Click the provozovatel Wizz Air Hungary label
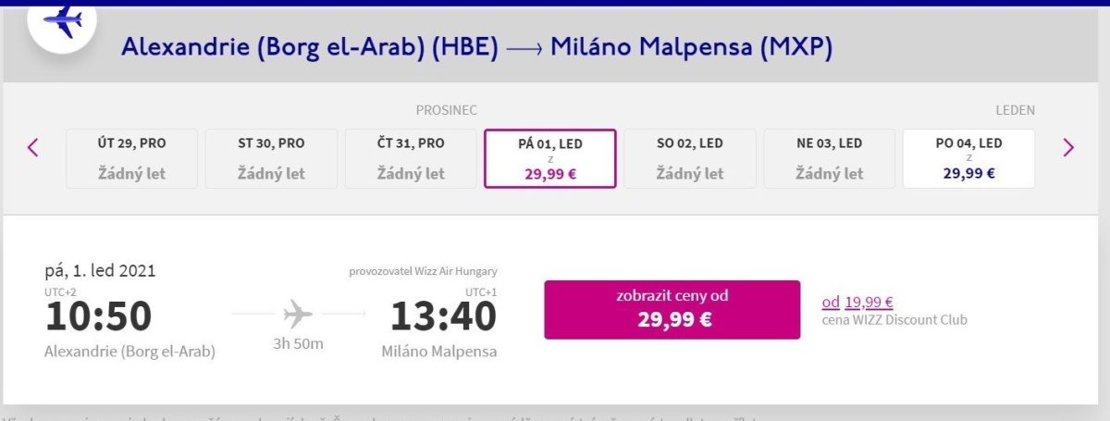The width and height of the screenshot is (1110, 421). pyautogui.click(x=423, y=271)
